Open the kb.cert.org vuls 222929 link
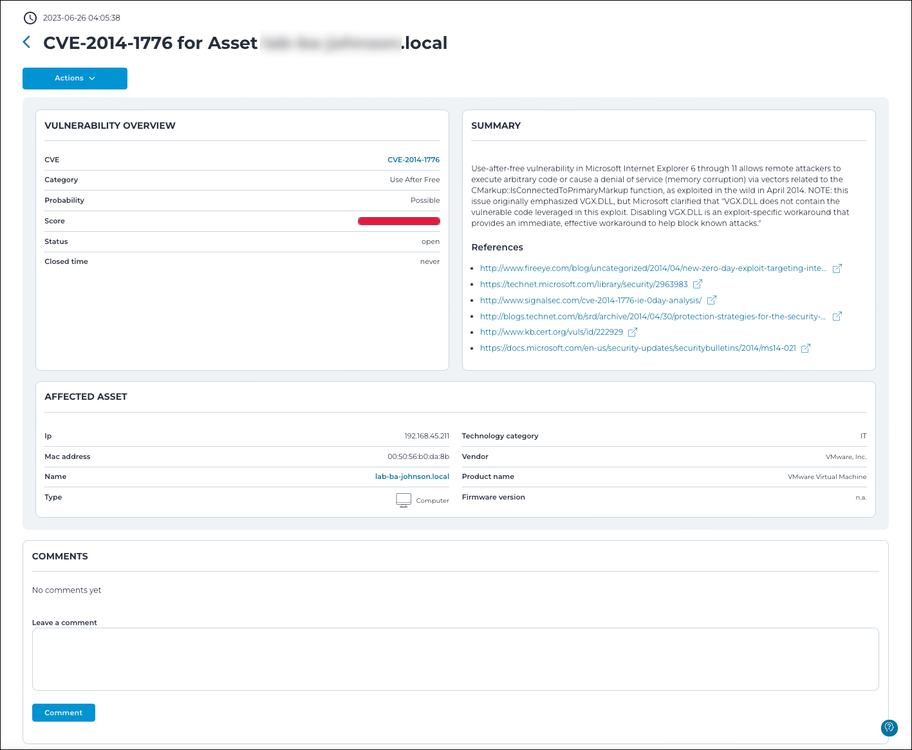Image resolution: width=912 pixels, height=750 pixels. (x=552, y=332)
